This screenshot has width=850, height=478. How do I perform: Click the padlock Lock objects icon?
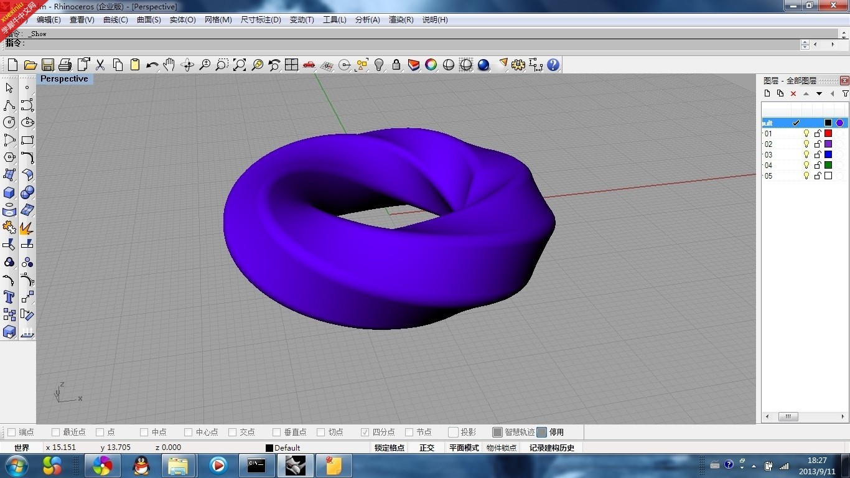pos(396,65)
